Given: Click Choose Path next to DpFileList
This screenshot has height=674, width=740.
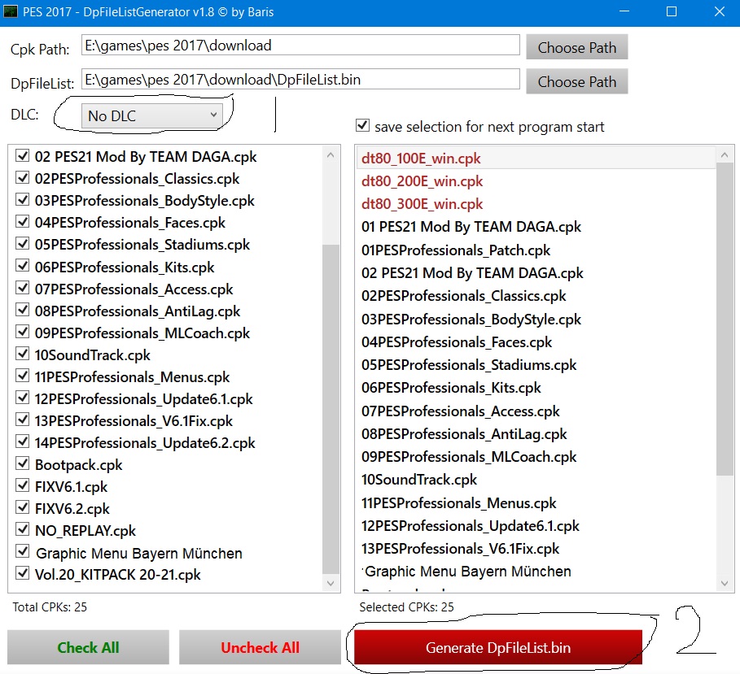Looking at the screenshot, I should click(576, 81).
